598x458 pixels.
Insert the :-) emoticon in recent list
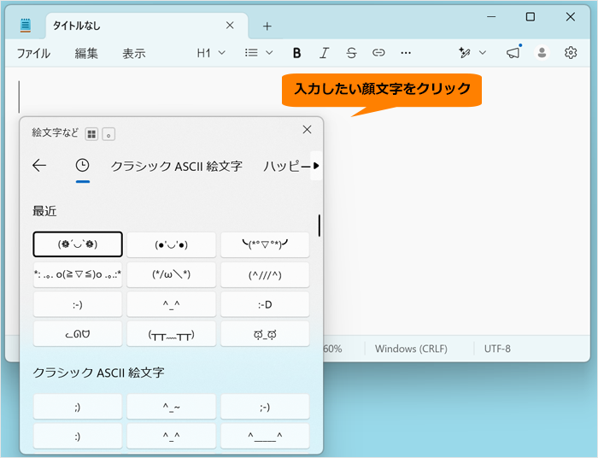(78, 304)
